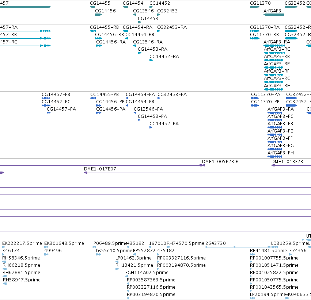Image resolution: width=311 pixels, height=300 pixels.
Task: Click EST label RH58346.5prime
Action: (21, 258)
